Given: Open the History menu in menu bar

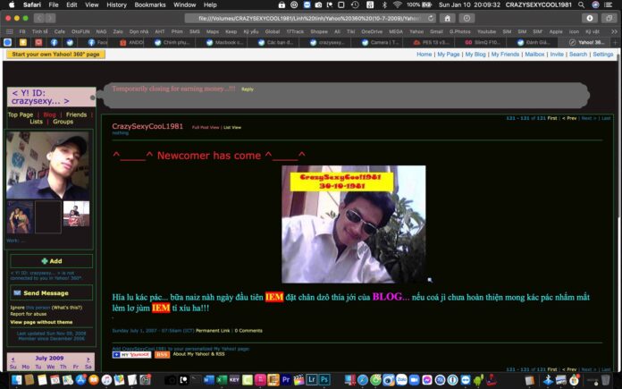Looking at the screenshot, I should 116,4.
